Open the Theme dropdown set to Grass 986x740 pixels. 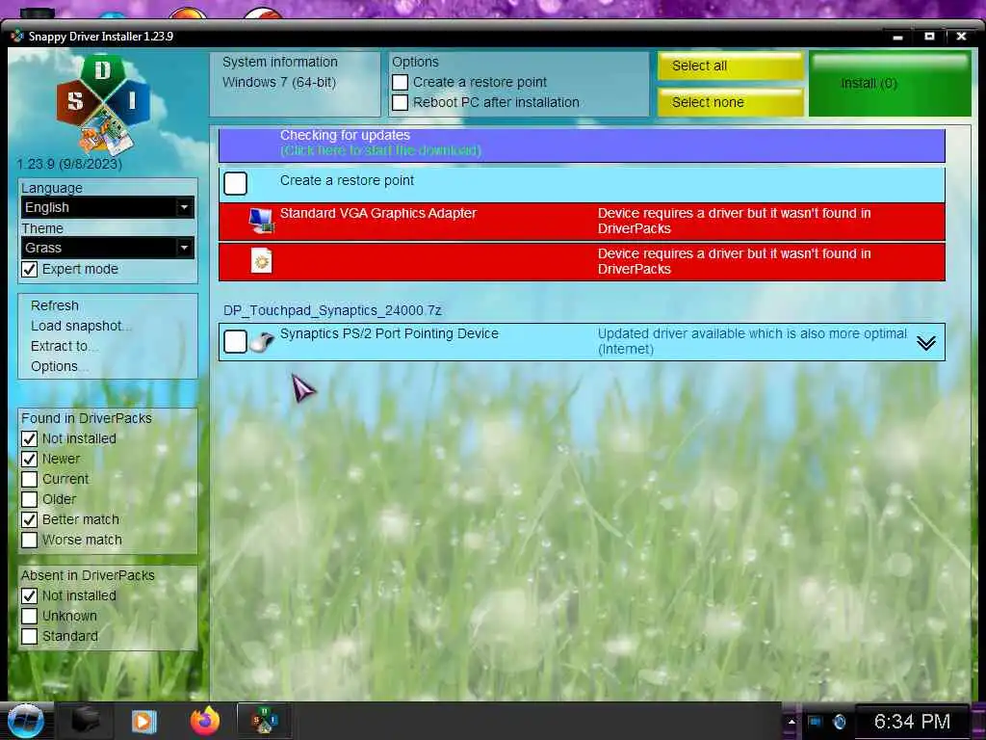tap(108, 248)
